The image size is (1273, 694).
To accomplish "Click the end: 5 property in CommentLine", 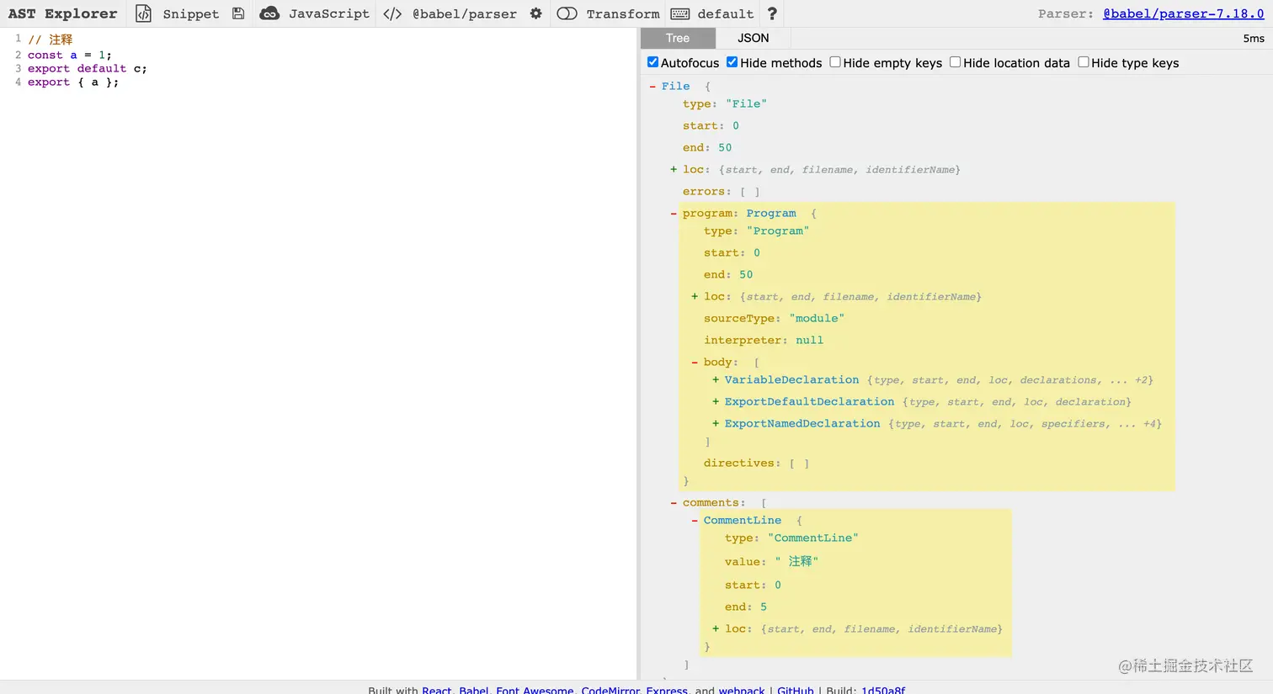I will (x=746, y=607).
